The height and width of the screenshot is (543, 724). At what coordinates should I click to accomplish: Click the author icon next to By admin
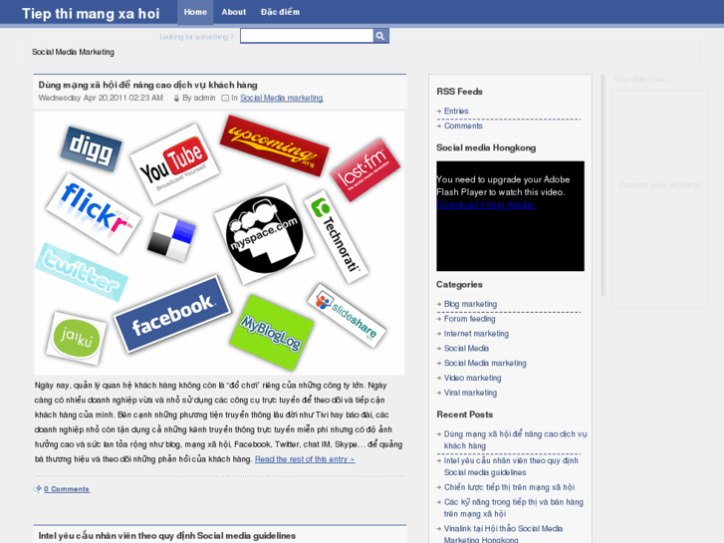pyautogui.click(x=176, y=98)
